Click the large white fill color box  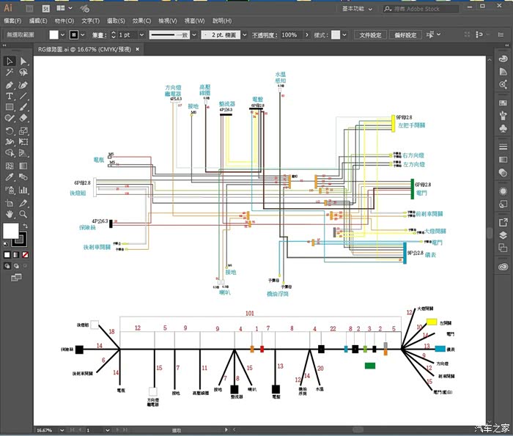(11, 231)
